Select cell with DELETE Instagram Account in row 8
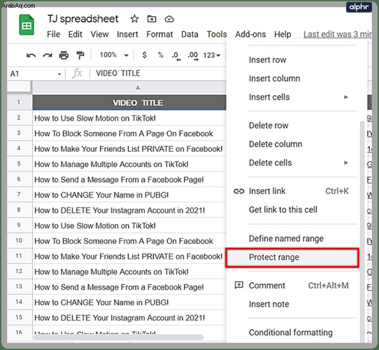The height and width of the screenshot is (350, 379). [129, 210]
